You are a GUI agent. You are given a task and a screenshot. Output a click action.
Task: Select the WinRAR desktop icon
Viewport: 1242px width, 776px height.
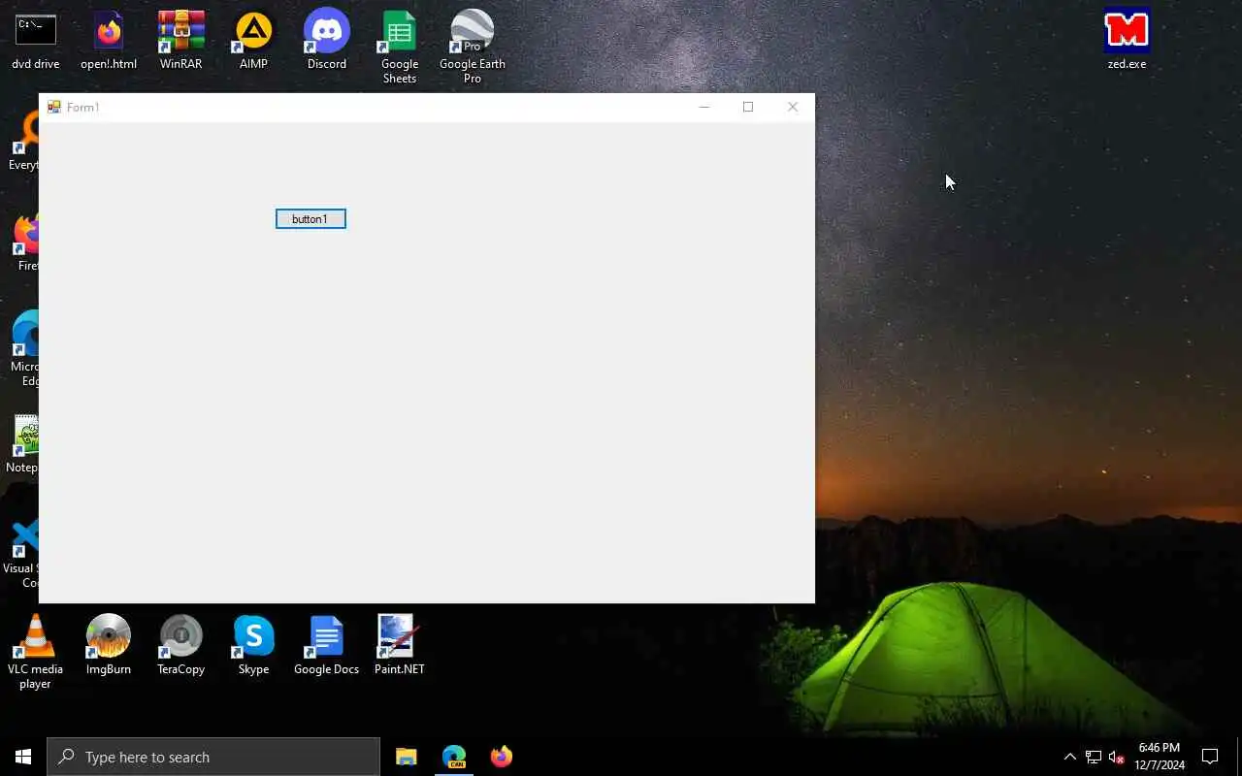point(181,41)
